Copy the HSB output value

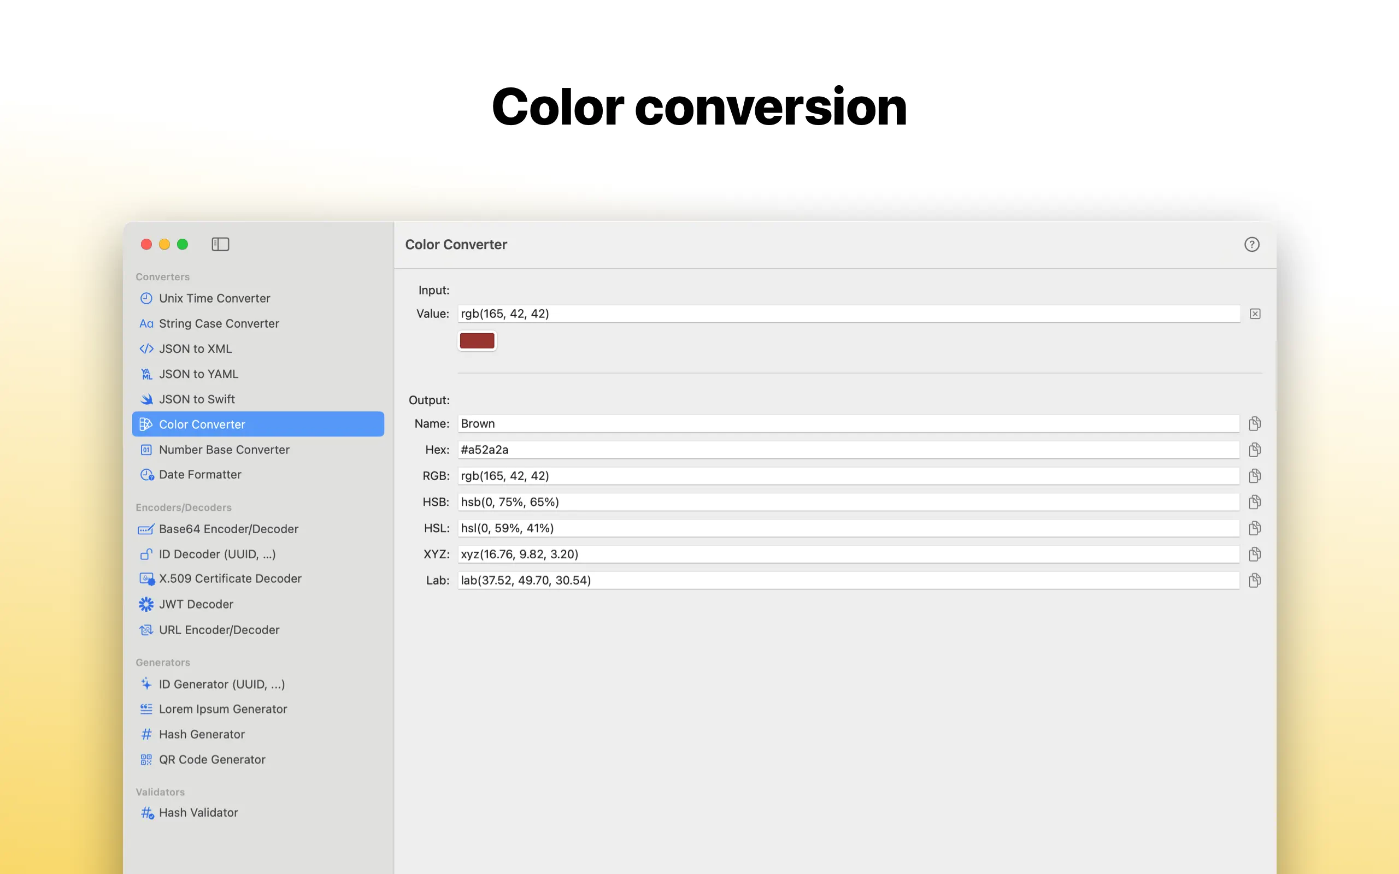1254,502
